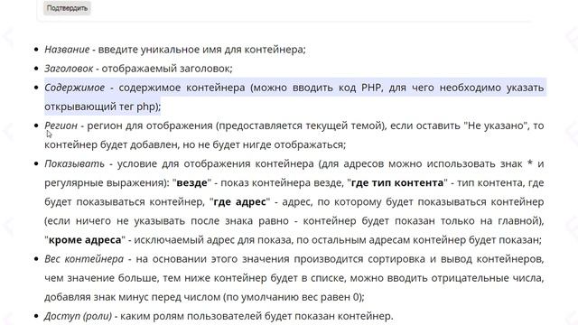Click the quoted text Не указано
This screenshot has width=578, height=325.
pyautogui.click(x=496, y=125)
